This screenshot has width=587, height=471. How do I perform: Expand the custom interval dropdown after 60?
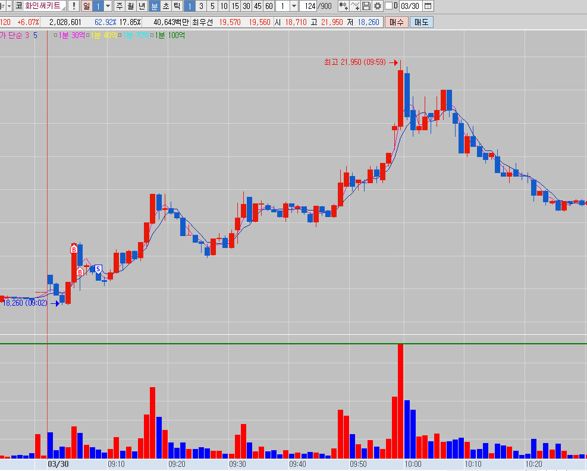pos(293,6)
